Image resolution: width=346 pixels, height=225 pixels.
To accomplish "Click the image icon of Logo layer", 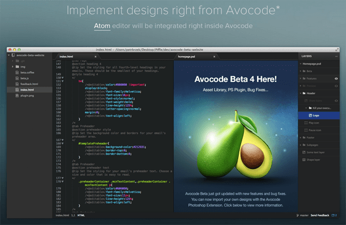I will coord(310,115).
